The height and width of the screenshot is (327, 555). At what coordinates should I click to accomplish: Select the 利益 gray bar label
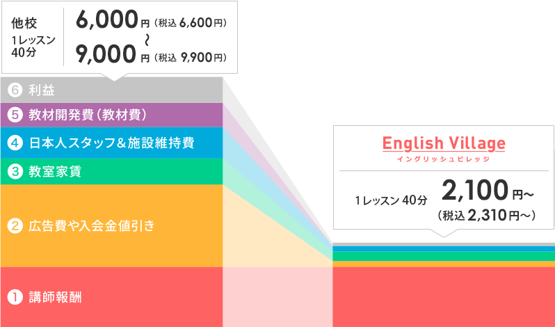click(42, 90)
